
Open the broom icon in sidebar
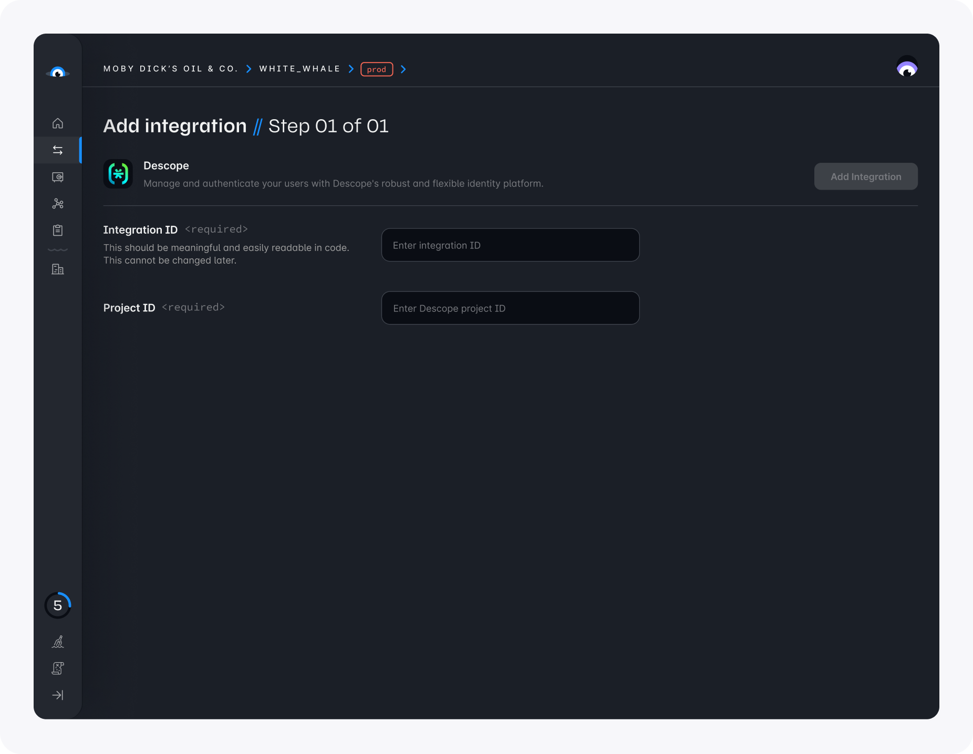pyautogui.click(x=58, y=642)
